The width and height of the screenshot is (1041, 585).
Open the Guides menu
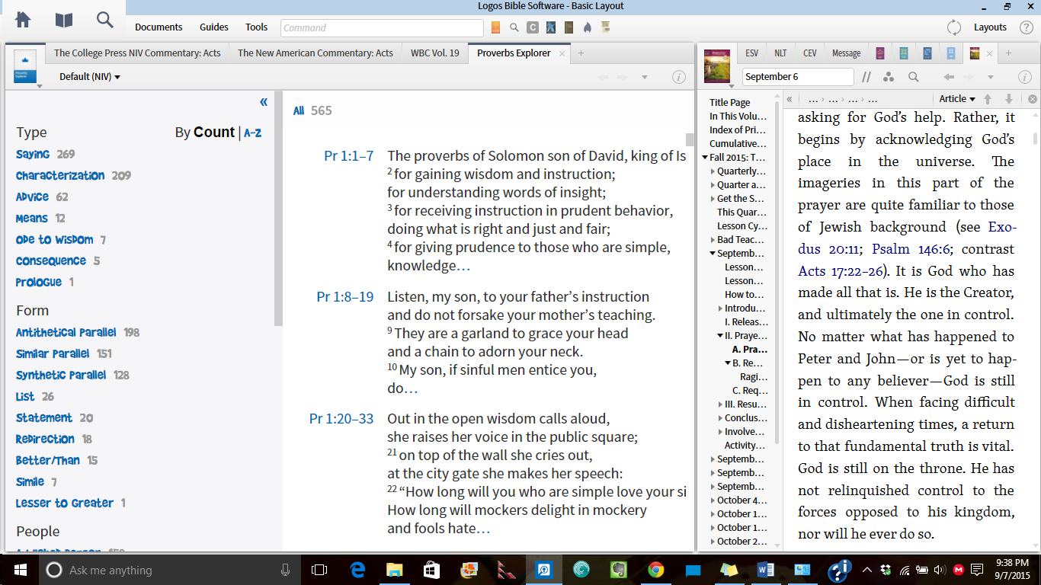214,27
